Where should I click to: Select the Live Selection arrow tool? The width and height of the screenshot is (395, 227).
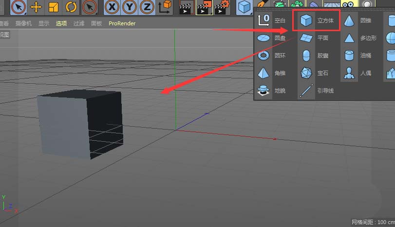pos(19,7)
